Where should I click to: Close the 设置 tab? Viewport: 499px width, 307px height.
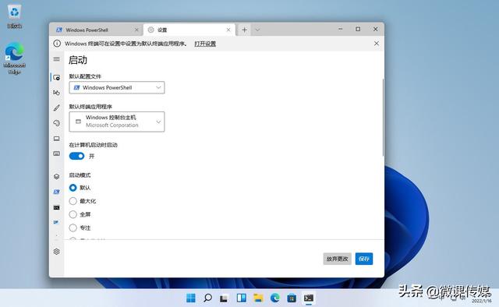(x=228, y=30)
